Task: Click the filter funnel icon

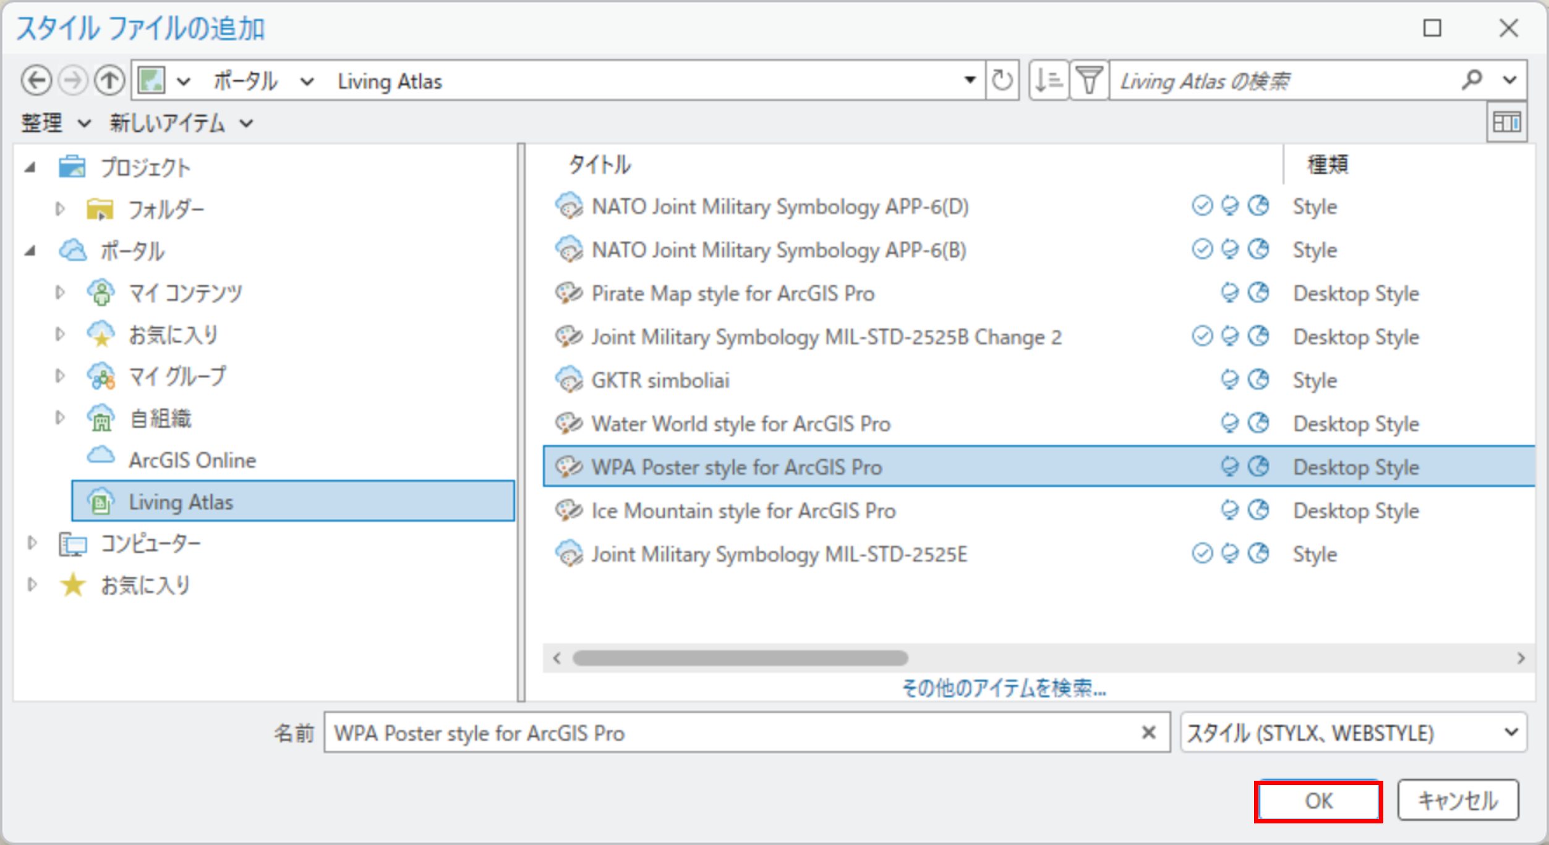Action: click(1089, 81)
